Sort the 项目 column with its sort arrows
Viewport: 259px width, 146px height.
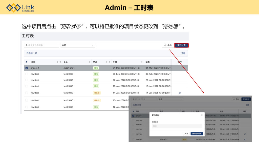(57, 62)
